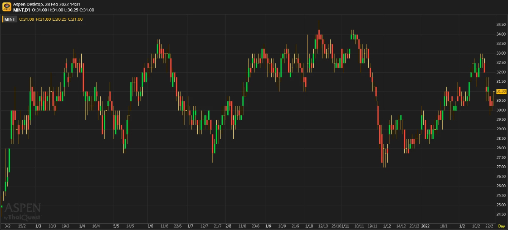Image resolution: width=508 pixels, height=230 pixels.
Task: Click the 29.00 price axis label
Action: [x=501, y=129]
